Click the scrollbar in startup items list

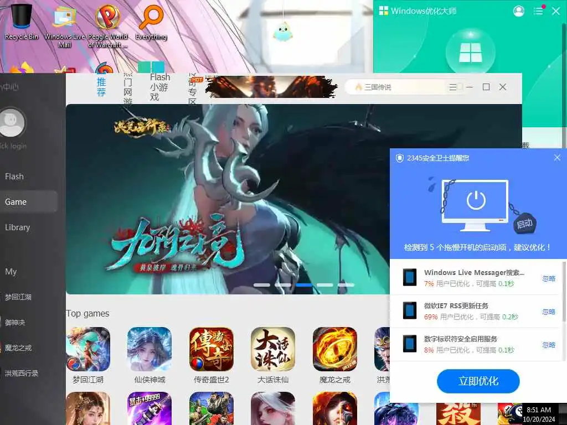click(x=564, y=292)
